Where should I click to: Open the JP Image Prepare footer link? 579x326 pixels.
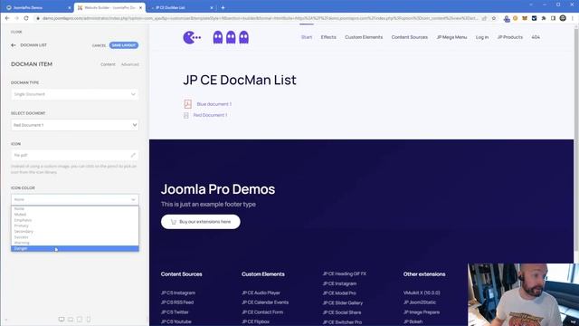[422, 312]
